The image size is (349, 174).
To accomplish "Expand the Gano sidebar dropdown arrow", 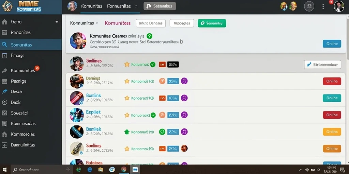I will 57,22.
